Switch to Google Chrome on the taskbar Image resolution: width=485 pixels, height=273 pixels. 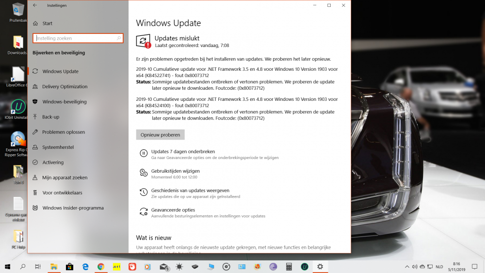[101, 267]
